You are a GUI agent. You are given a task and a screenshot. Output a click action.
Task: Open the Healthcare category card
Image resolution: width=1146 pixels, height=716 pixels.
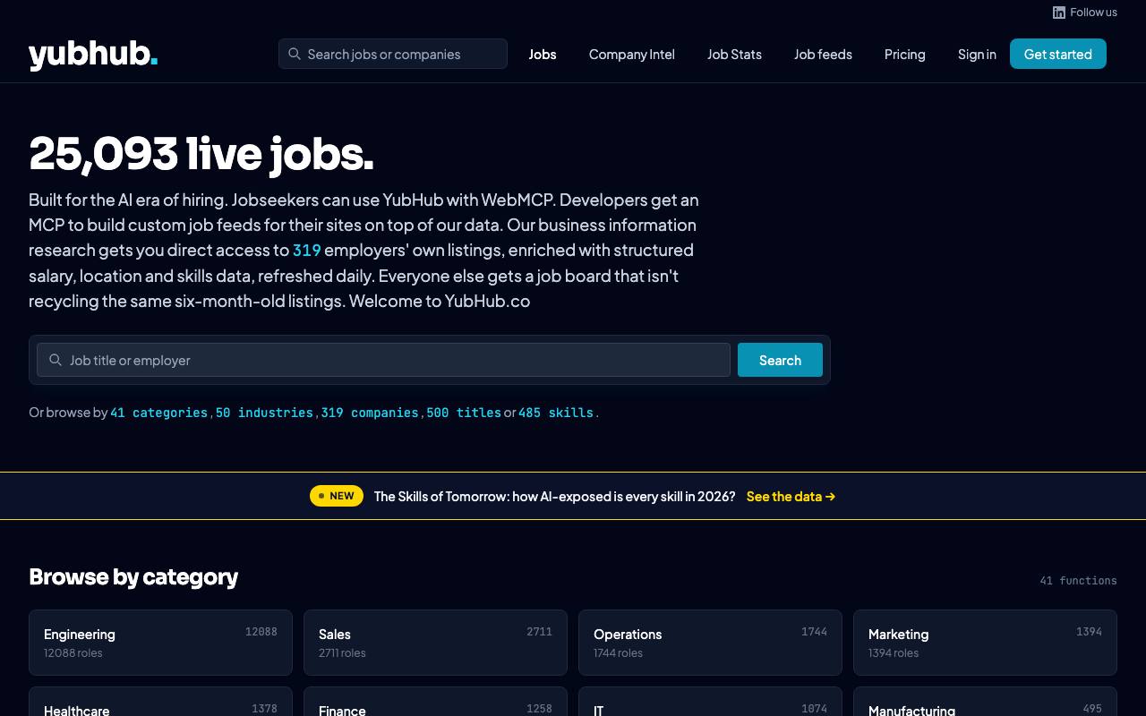click(160, 702)
